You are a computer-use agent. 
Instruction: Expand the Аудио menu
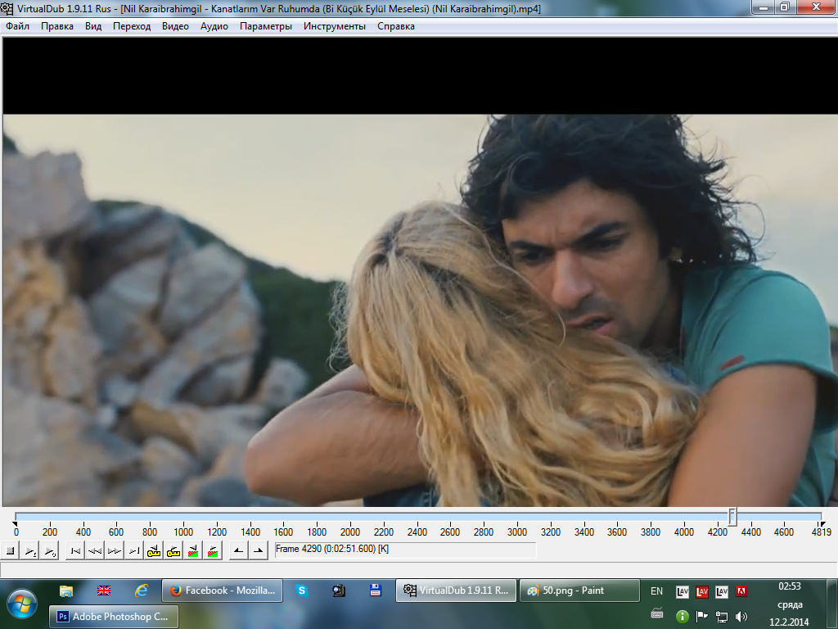pos(214,26)
